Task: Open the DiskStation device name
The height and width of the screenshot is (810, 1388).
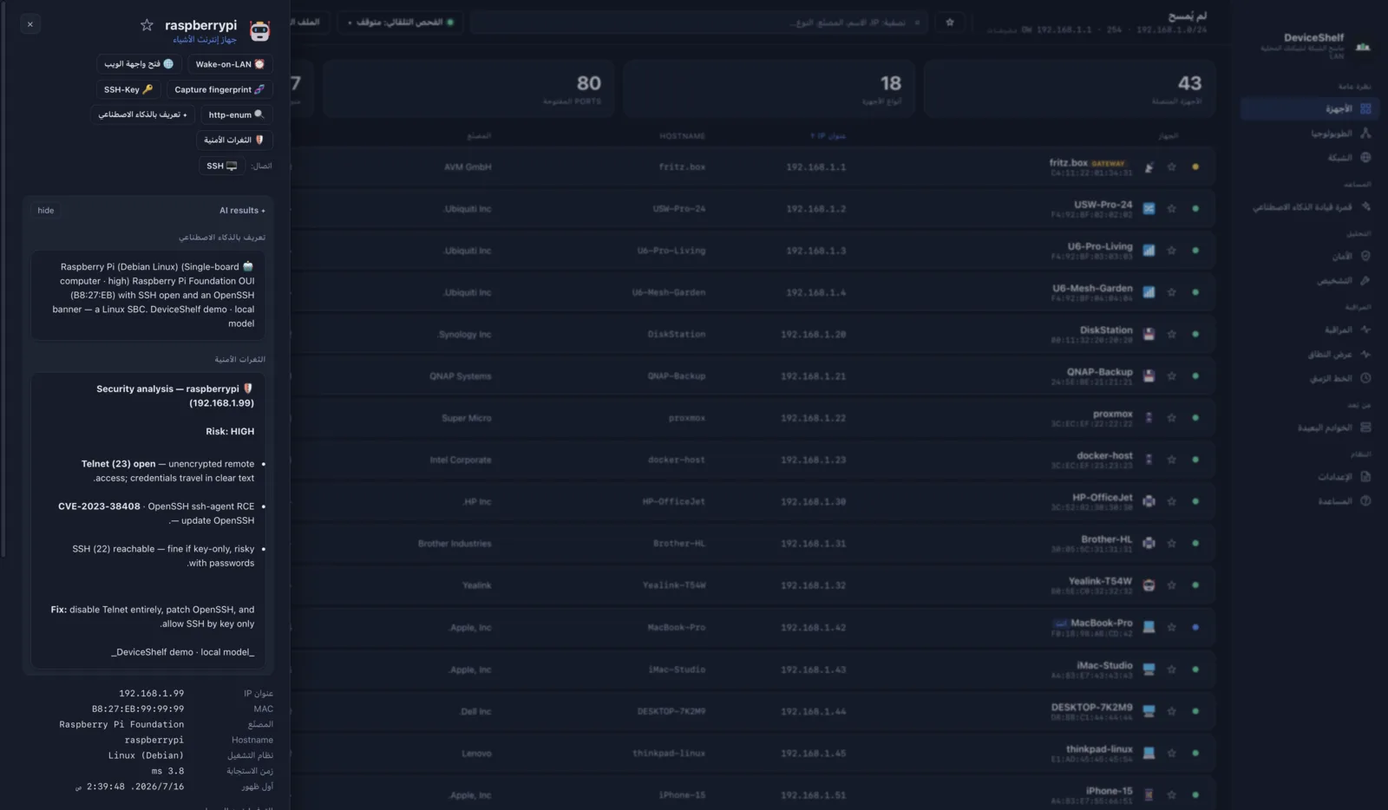Action: point(1106,330)
